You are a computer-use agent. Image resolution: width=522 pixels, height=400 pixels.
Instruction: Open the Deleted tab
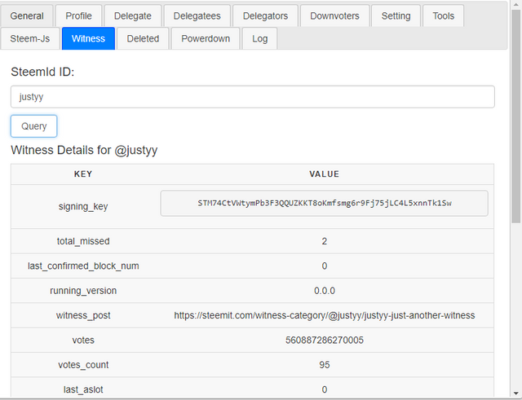[143, 38]
